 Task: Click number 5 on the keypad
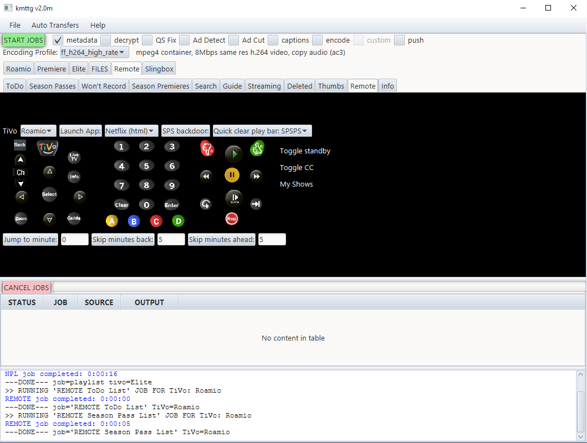pos(146,166)
